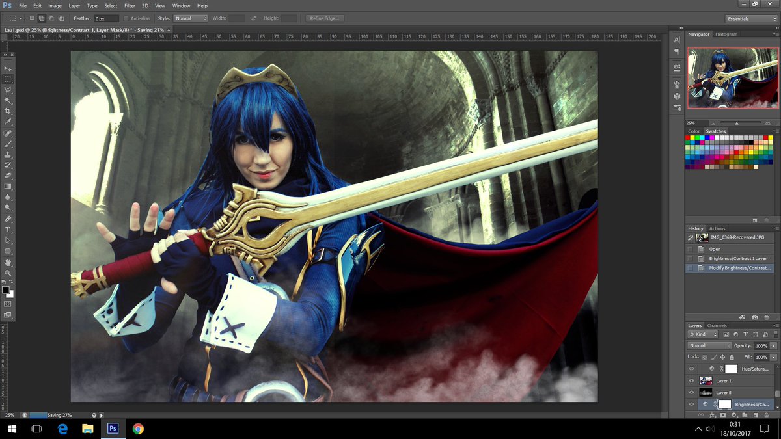Image resolution: width=781 pixels, height=439 pixels.
Task: Select the Rectangular Marquee tool in toolbox
Action: pos(8,79)
